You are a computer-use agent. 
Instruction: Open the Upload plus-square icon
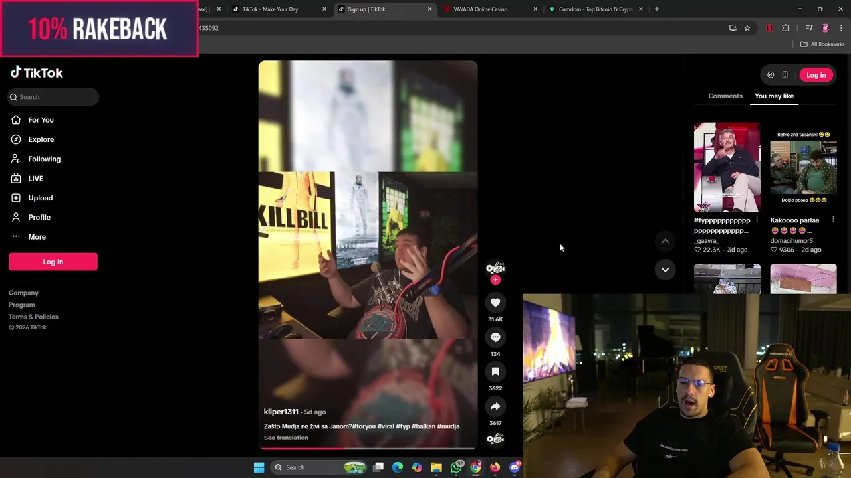pyautogui.click(x=16, y=198)
